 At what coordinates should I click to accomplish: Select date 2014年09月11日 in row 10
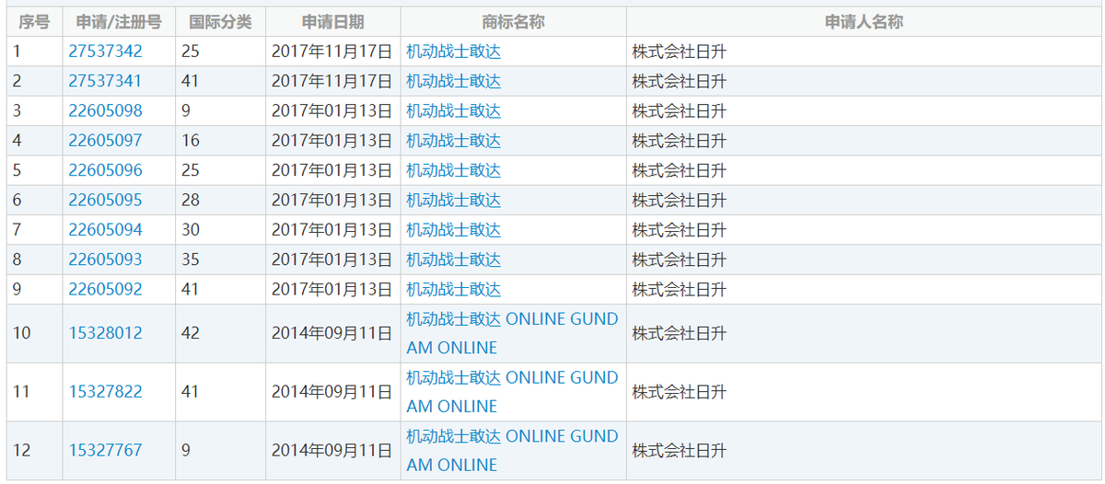pyautogui.click(x=332, y=333)
